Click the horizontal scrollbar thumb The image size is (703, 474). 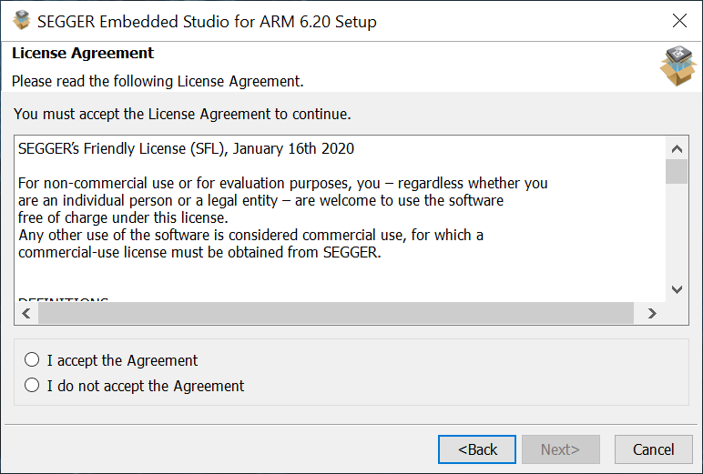(x=335, y=313)
